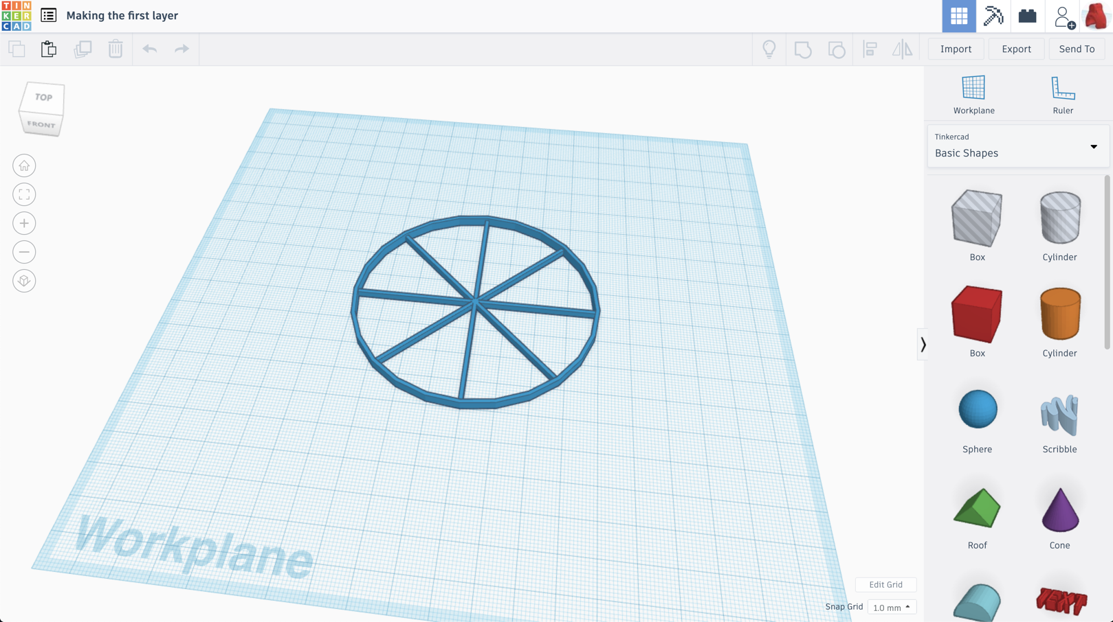The width and height of the screenshot is (1113, 622).
Task: Invite a collaborator via person-plus icon
Action: 1064,16
